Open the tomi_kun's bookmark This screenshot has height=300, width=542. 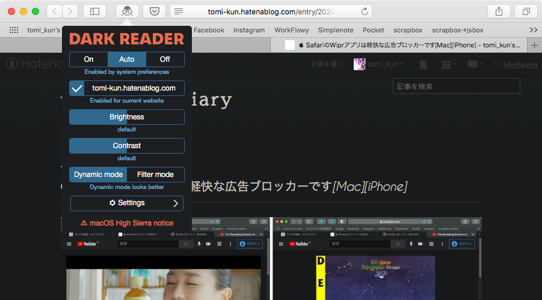coord(44,30)
